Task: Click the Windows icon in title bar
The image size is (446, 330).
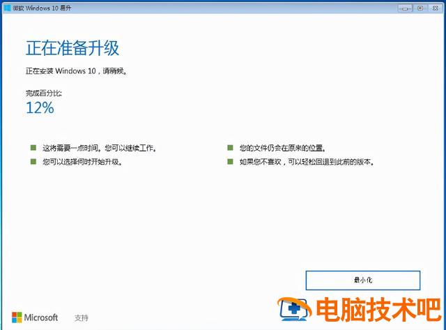Action: 8,8
